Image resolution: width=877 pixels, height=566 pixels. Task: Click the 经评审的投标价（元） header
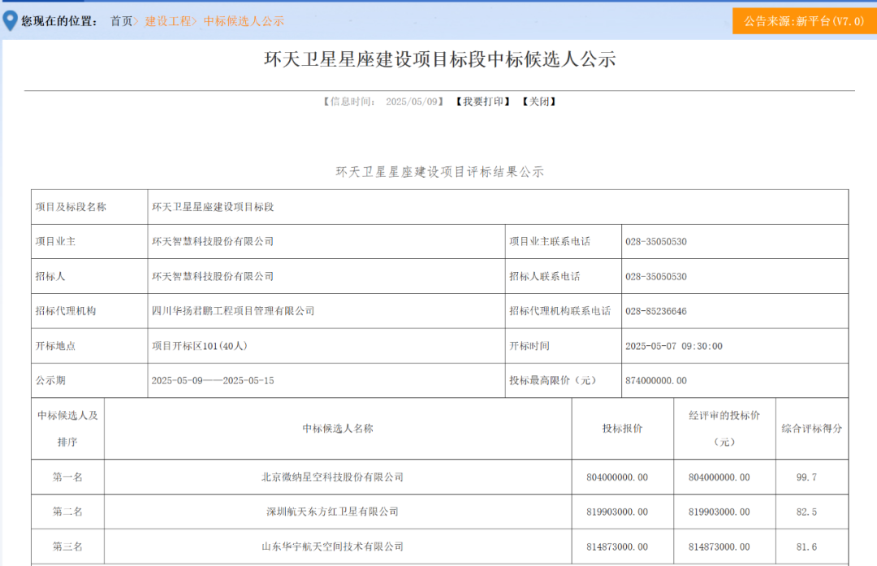pyautogui.click(x=724, y=429)
